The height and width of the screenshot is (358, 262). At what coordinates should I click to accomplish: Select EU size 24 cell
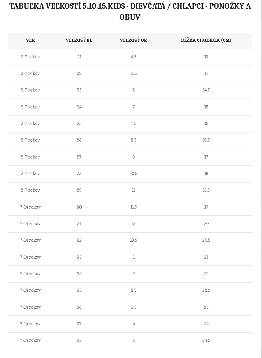click(x=79, y=107)
